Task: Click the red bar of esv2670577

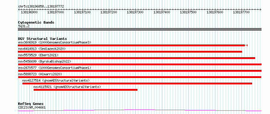Action: coord(140,71)
